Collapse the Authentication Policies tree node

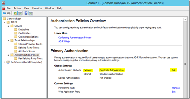pos(8,55)
